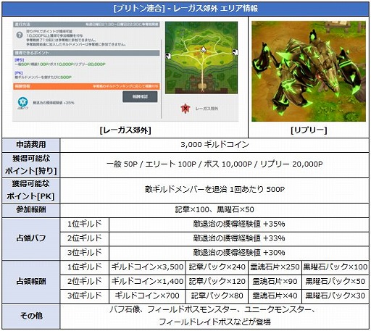Click the gray 獲得できるポイント header
The height and width of the screenshot is (331, 371).
point(86,53)
